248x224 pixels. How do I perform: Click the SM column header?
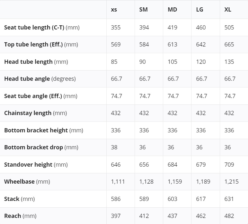coord(143,10)
